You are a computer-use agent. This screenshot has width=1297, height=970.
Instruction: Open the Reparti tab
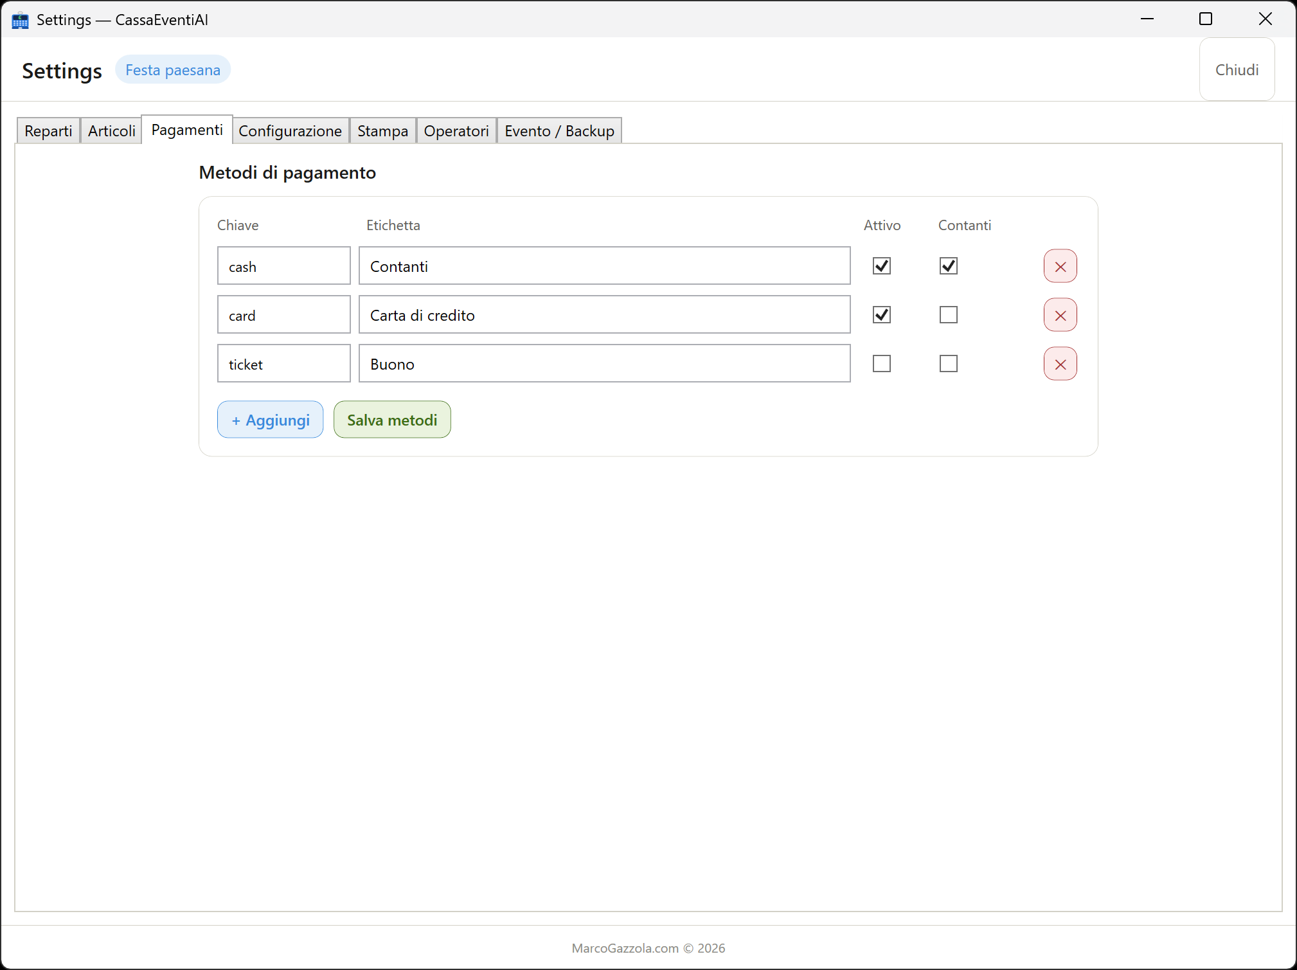point(48,130)
